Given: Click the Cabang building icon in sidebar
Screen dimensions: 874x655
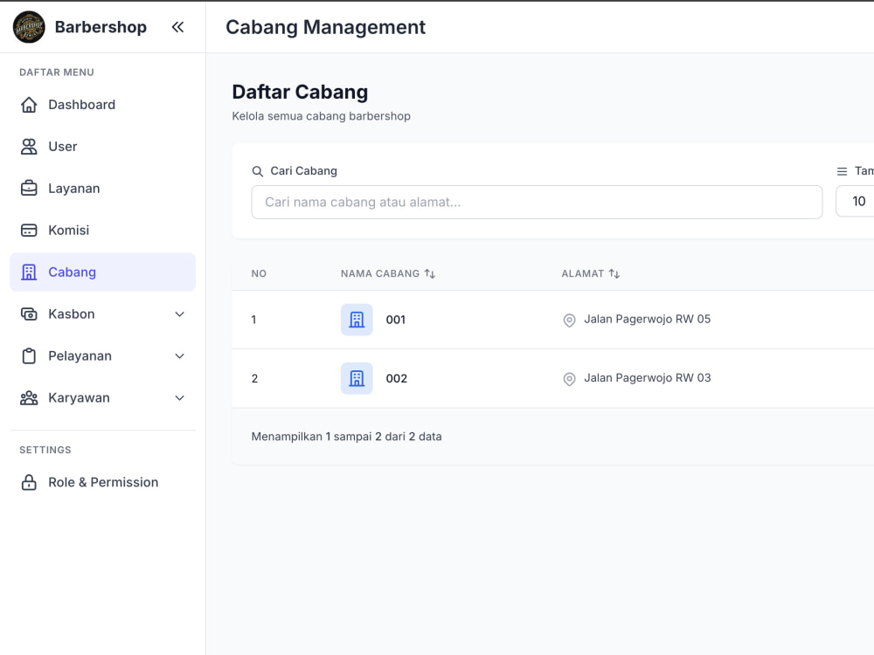Looking at the screenshot, I should 29,272.
